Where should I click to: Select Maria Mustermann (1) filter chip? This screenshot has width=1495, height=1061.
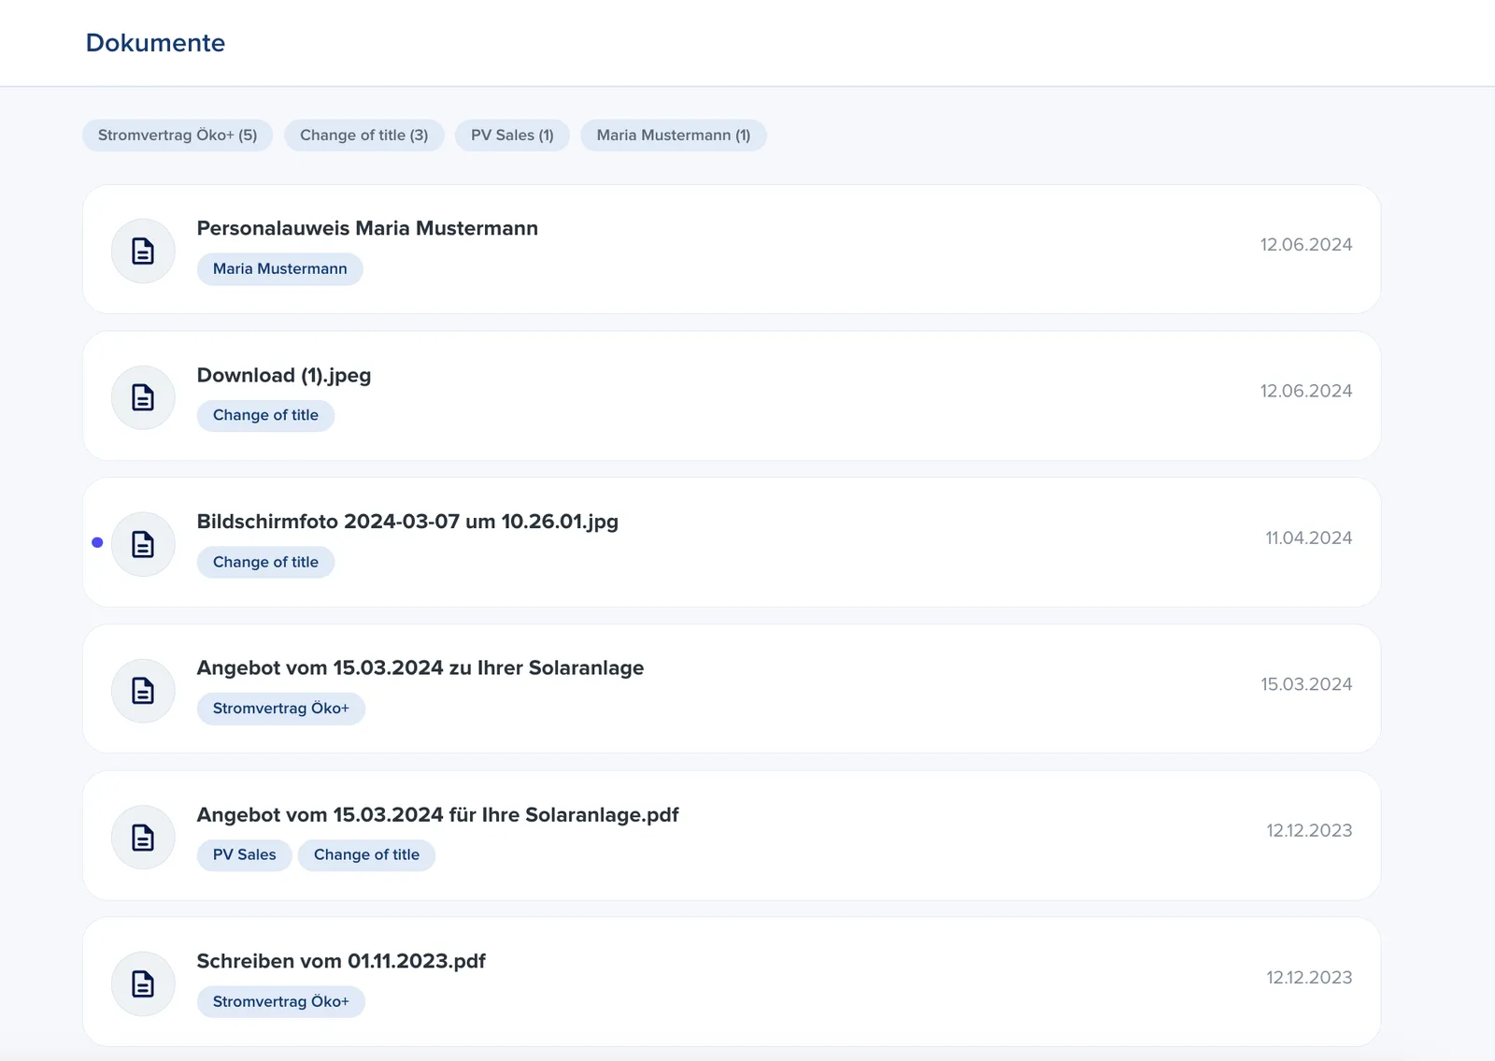[x=674, y=136]
